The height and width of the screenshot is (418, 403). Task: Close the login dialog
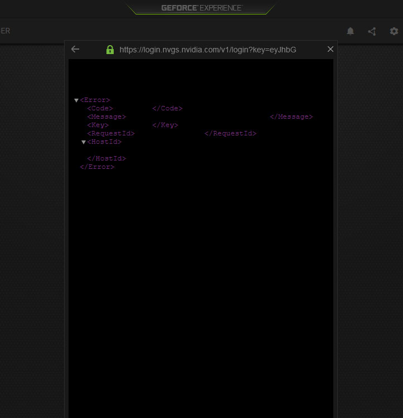tap(330, 49)
